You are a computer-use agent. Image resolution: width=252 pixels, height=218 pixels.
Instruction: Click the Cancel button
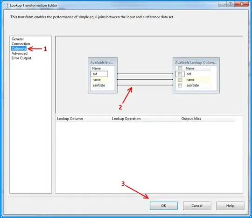pos(197,206)
